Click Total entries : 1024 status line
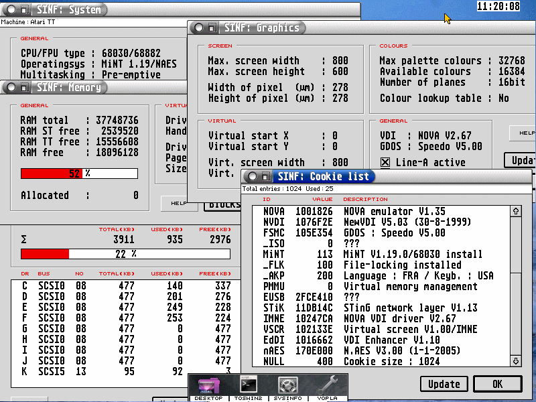 287,189
